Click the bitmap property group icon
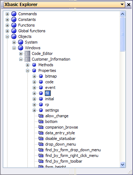Image resolution: width=133 pixels, height=175 pixels. 41,76
